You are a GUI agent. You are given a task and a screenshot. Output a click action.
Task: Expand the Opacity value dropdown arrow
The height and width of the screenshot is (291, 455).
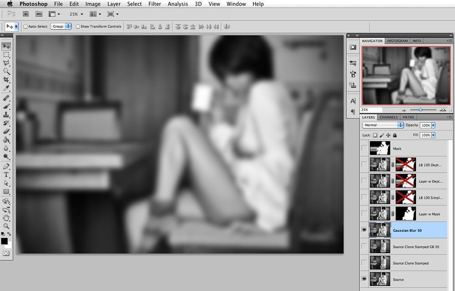[433, 125]
